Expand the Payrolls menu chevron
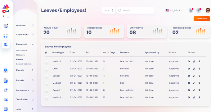Viewport: 211px width, 112px height. coord(33,70)
